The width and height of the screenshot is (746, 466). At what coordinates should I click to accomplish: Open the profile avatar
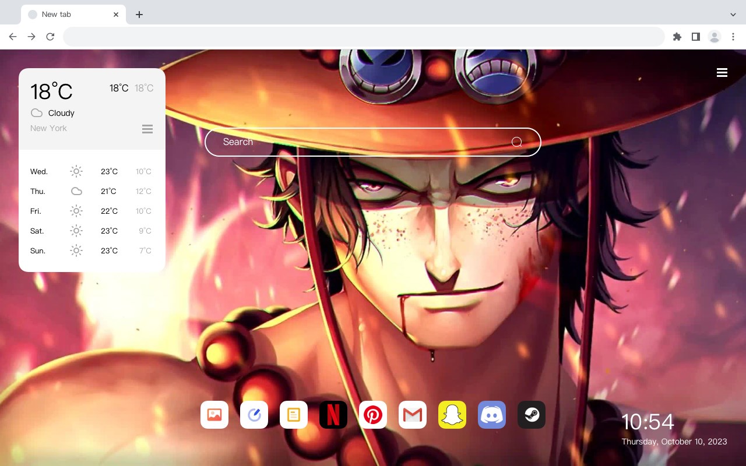coord(715,37)
